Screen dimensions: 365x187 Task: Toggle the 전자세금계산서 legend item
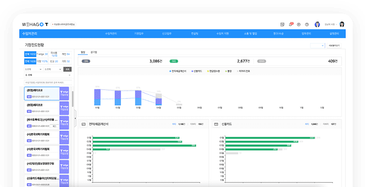click(178, 71)
